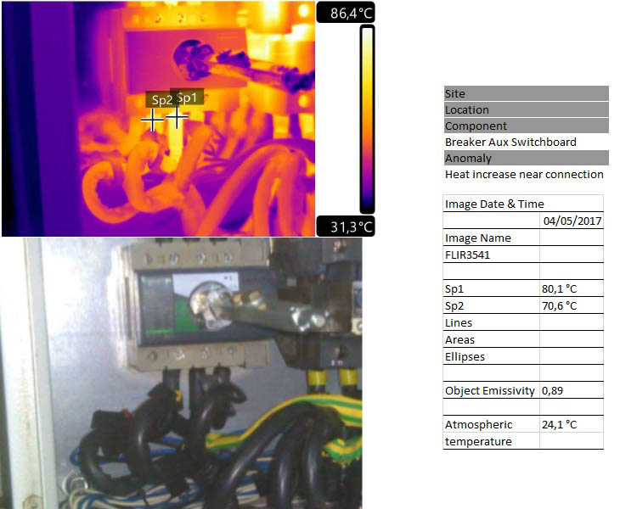Click the 86,4 °C maximum temperature label
This screenshot has width=637, height=509.
point(345,14)
